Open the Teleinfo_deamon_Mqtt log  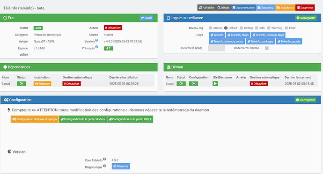pyautogui.click(x=268, y=35)
